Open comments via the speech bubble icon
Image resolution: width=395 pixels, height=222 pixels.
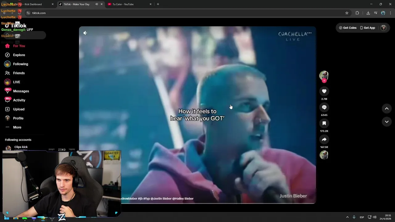tap(324, 107)
